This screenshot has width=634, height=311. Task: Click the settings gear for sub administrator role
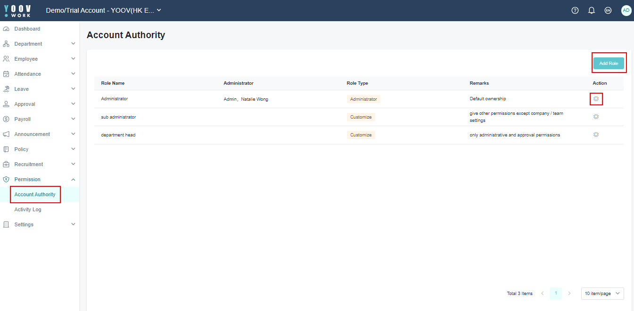[596, 117]
